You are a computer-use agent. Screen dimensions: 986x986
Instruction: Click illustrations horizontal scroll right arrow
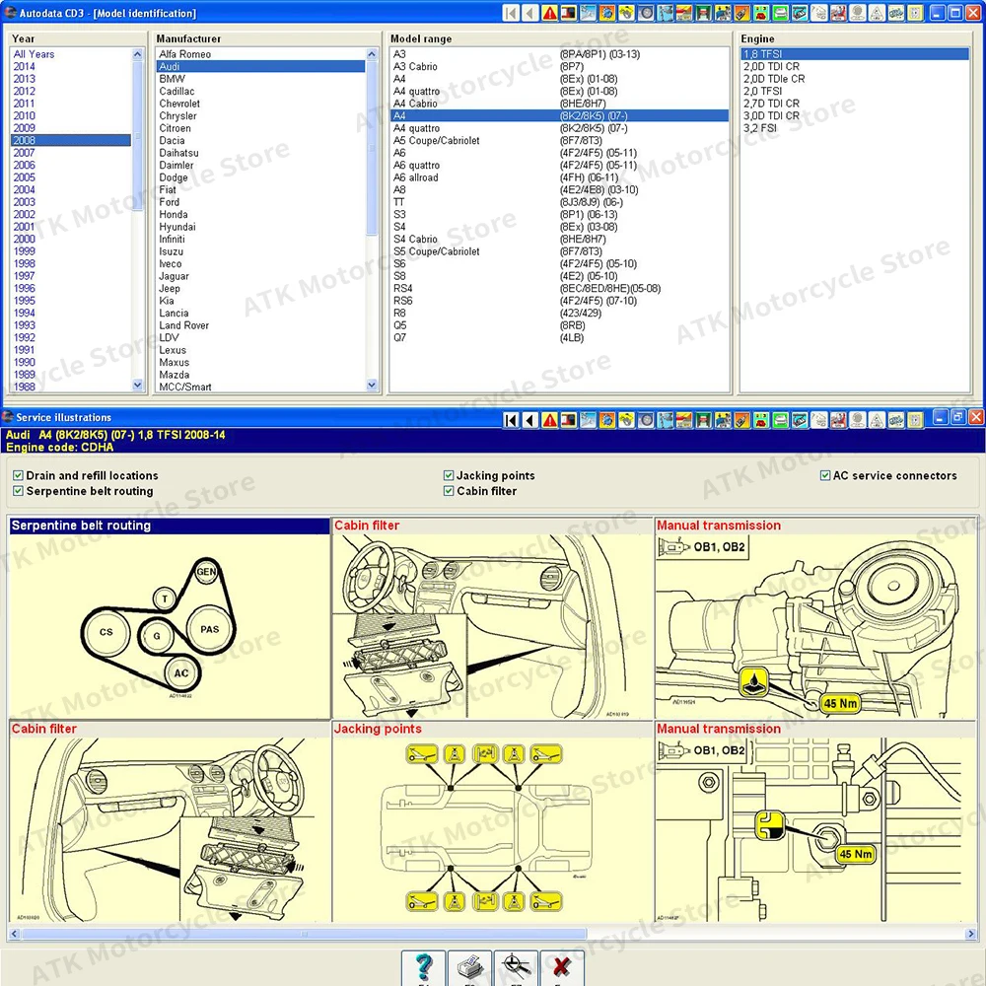click(970, 935)
